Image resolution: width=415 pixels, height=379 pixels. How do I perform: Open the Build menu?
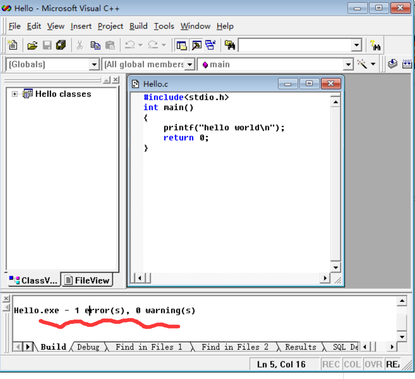pyautogui.click(x=139, y=26)
